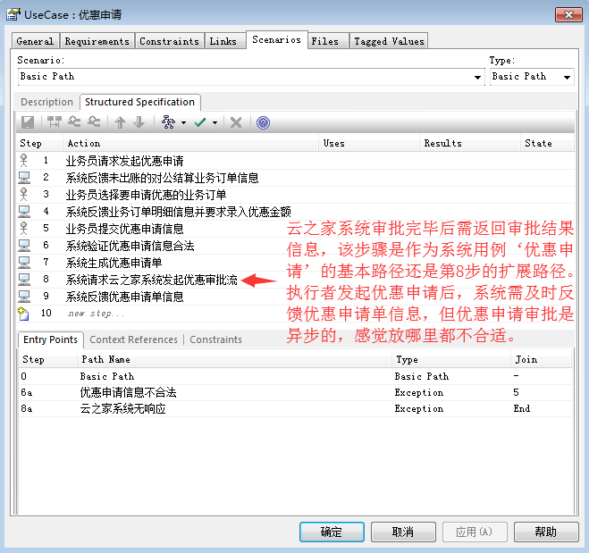Open help with the blue question icon

(x=263, y=122)
